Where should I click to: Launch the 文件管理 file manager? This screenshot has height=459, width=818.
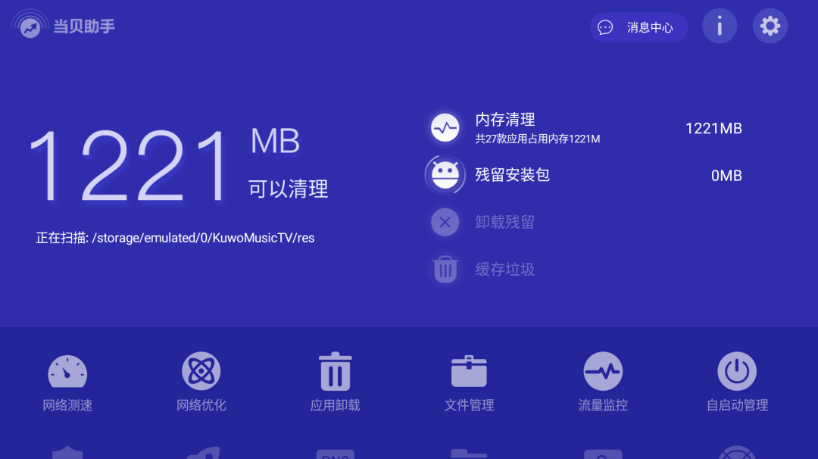point(468,382)
